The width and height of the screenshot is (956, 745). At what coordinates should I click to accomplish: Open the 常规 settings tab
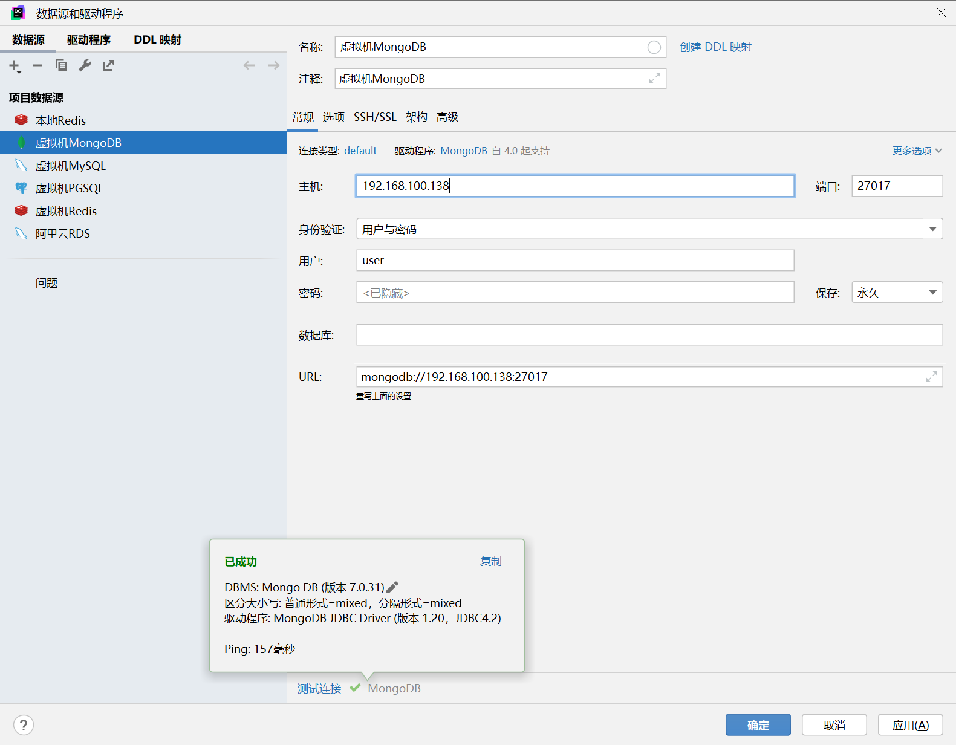[303, 117]
